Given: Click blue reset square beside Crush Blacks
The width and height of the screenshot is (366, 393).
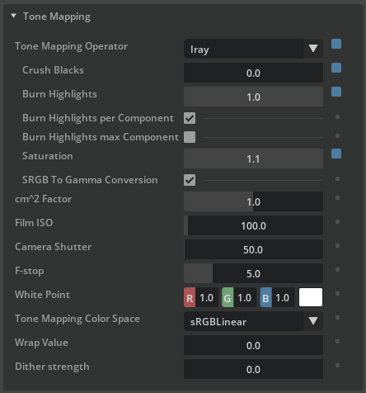Looking at the screenshot, I should coord(336,68).
